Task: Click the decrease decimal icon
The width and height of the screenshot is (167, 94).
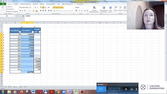Action: click(x=87, y=11)
